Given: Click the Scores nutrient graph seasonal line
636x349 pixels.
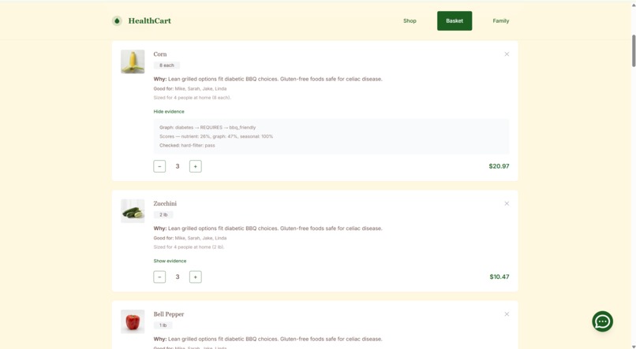Looking at the screenshot, I should (x=216, y=136).
